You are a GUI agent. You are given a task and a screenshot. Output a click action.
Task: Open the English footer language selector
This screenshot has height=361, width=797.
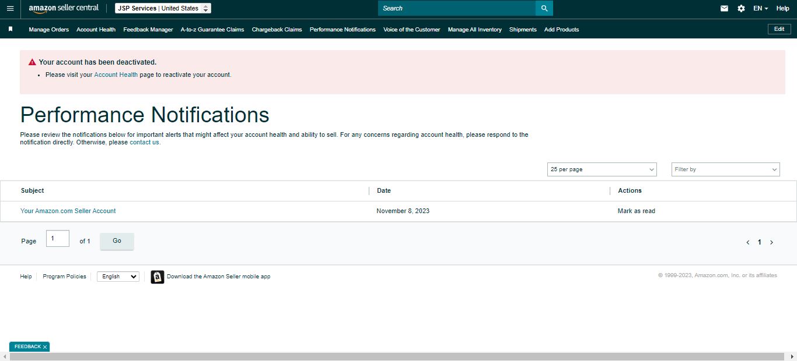[118, 277]
